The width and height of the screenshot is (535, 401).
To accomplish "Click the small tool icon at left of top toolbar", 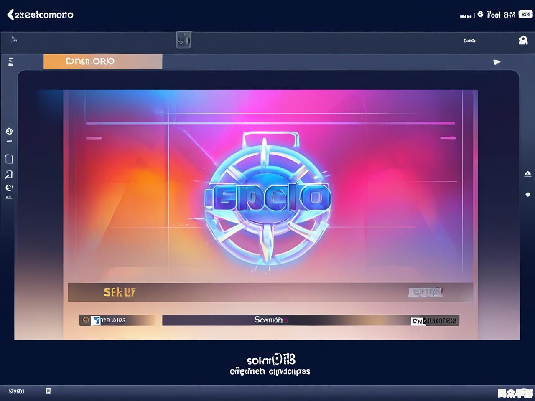I will pos(14,40).
